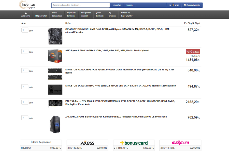
Task: Click the 640,90 TL price
Action: pyautogui.click(x=194, y=70)
